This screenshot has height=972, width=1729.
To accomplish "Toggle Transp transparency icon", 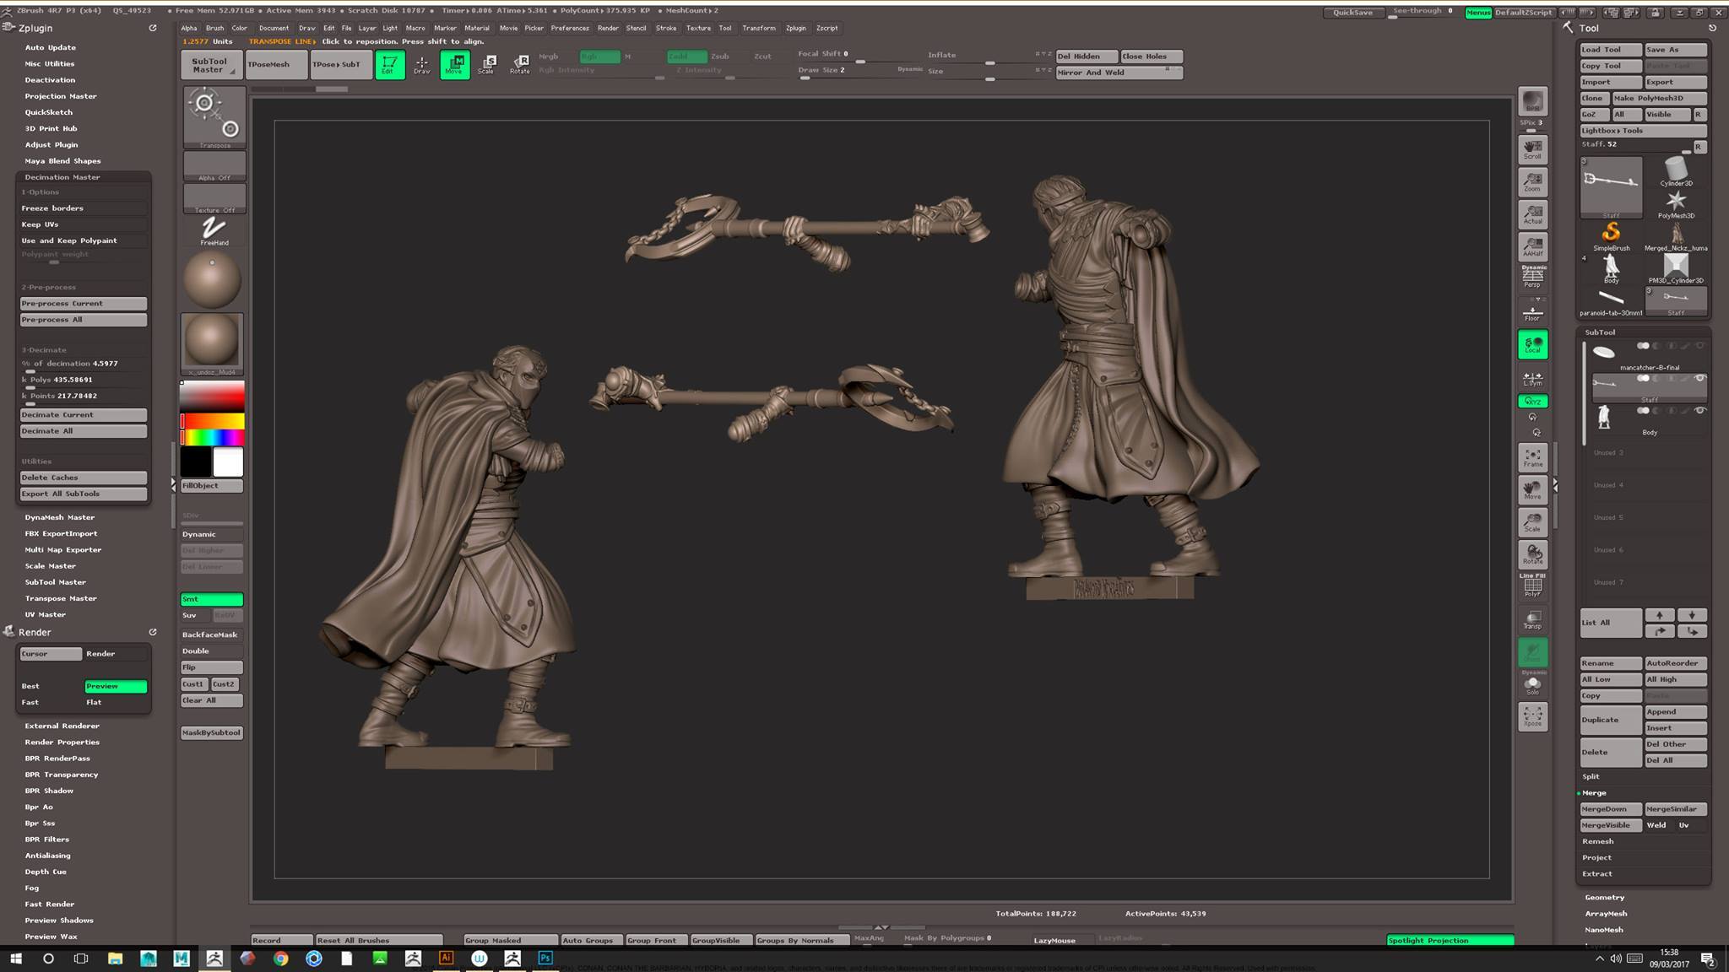I will [x=1532, y=620].
